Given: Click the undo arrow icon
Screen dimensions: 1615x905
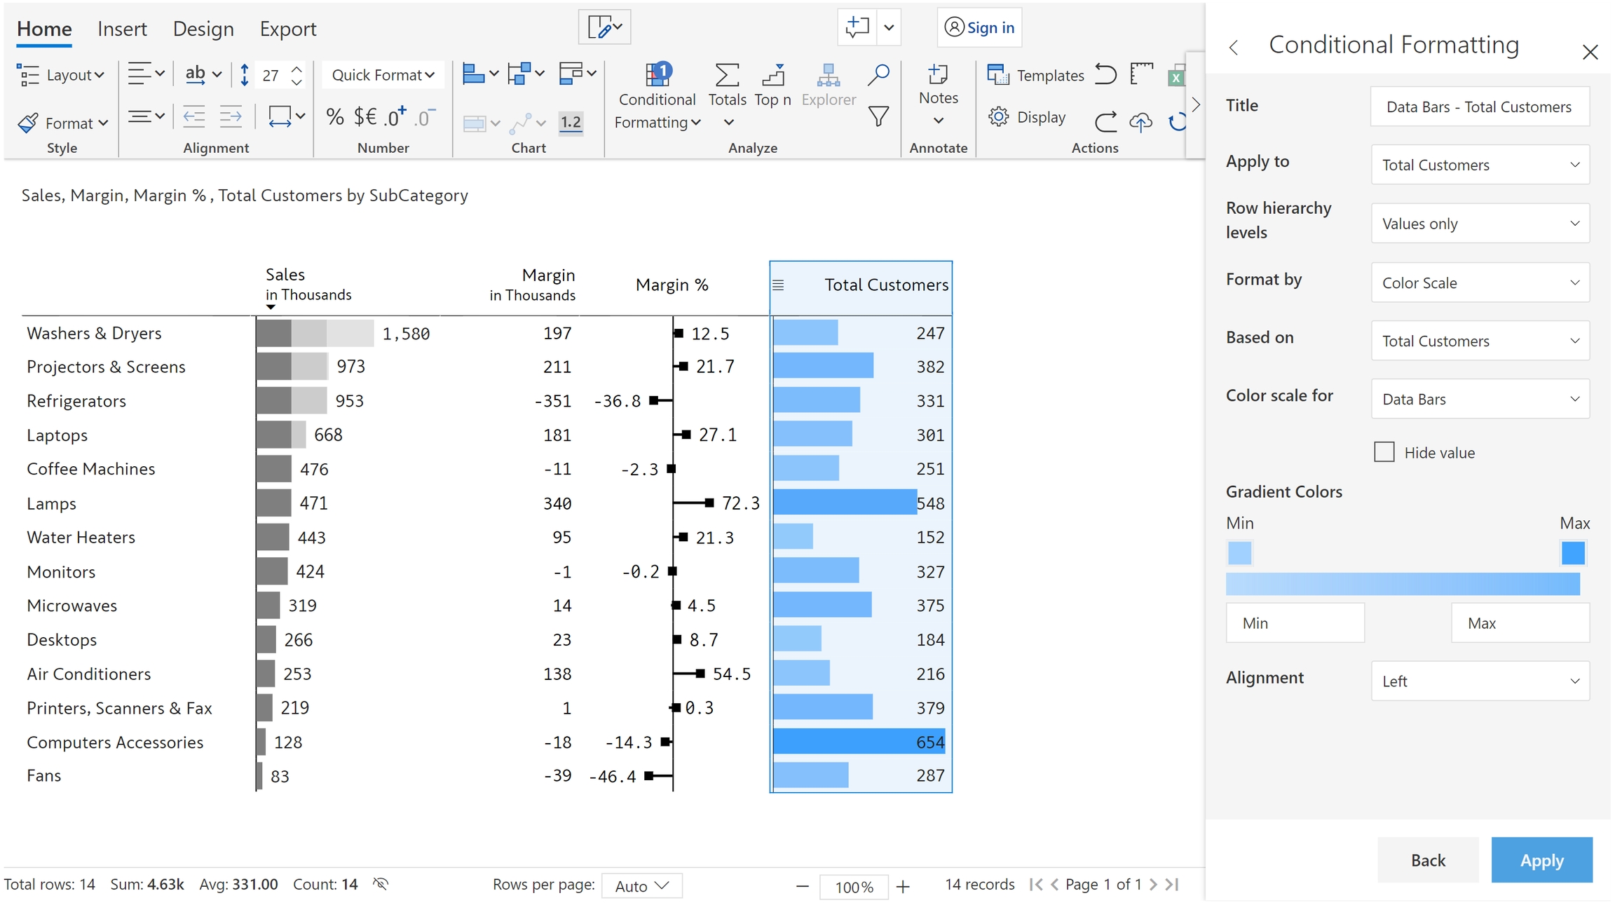Looking at the screenshot, I should 1105,74.
